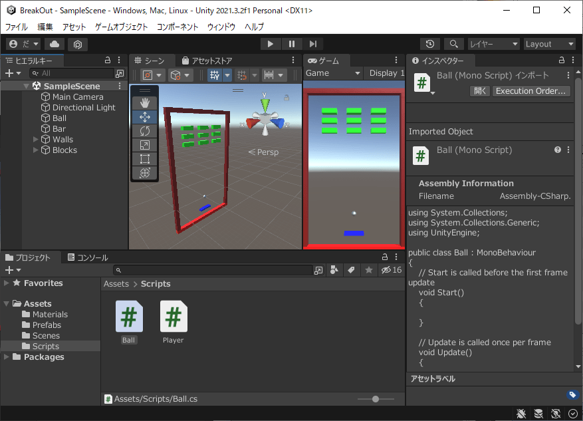Click the bug debug mode status icon
The width and height of the screenshot is (583, 421).
point(521,414)
